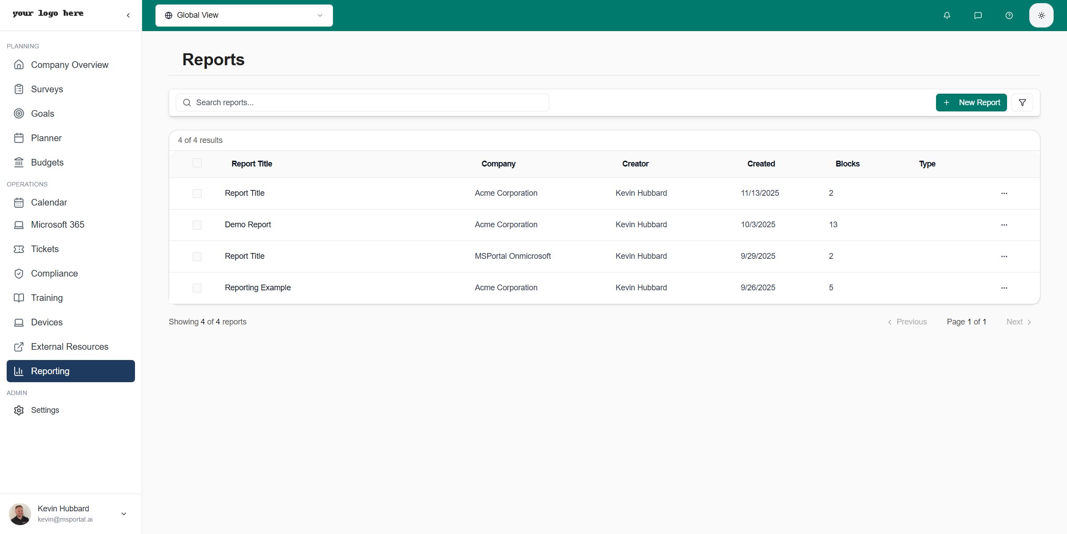Open Settings under Admin

[x=71, y=410]
